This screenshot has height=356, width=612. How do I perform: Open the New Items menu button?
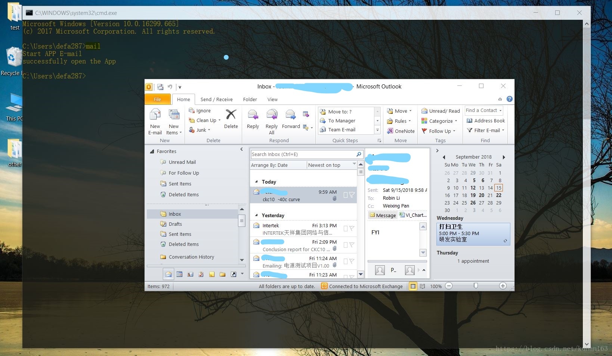[x=174, y=121]
